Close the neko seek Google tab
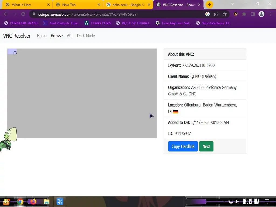 (149, 5)
